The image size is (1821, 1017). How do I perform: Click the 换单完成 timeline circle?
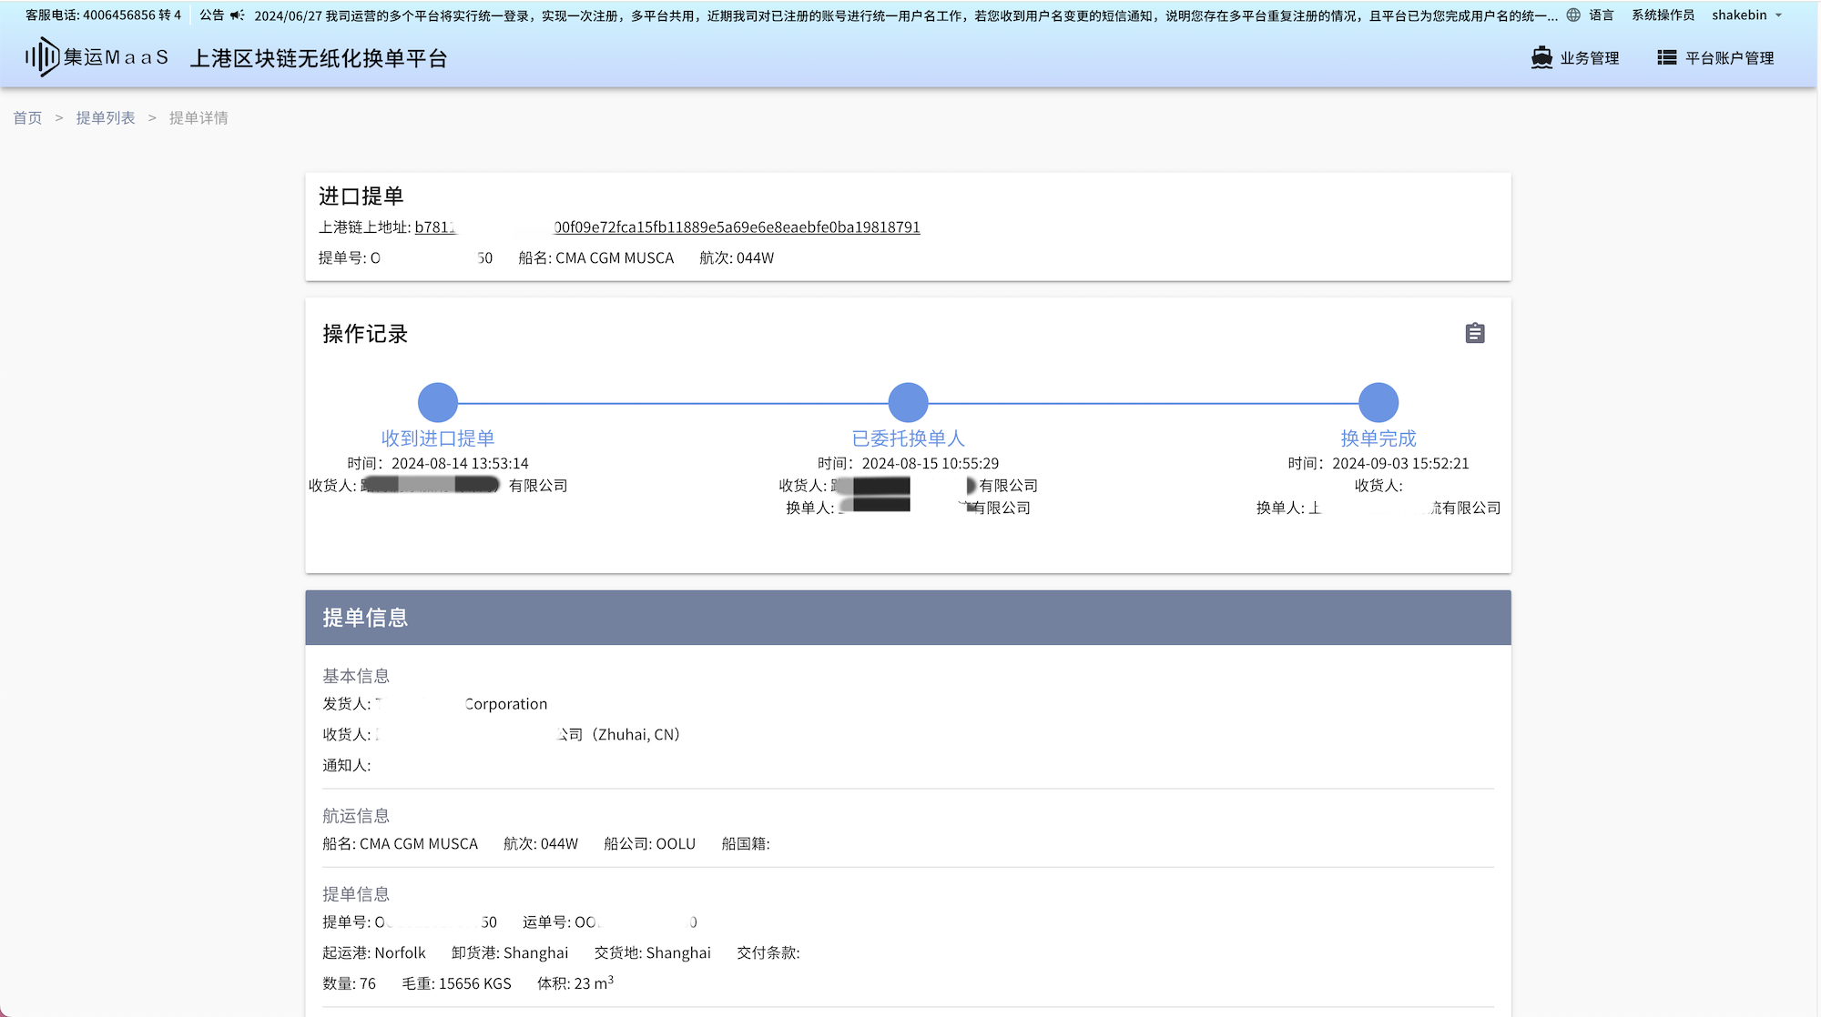coord(1378,402)
